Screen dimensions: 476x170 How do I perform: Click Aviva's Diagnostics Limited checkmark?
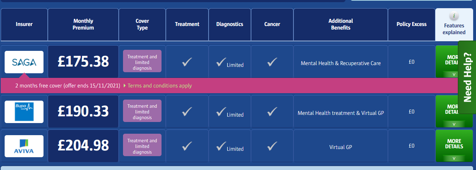coord(221,146)
